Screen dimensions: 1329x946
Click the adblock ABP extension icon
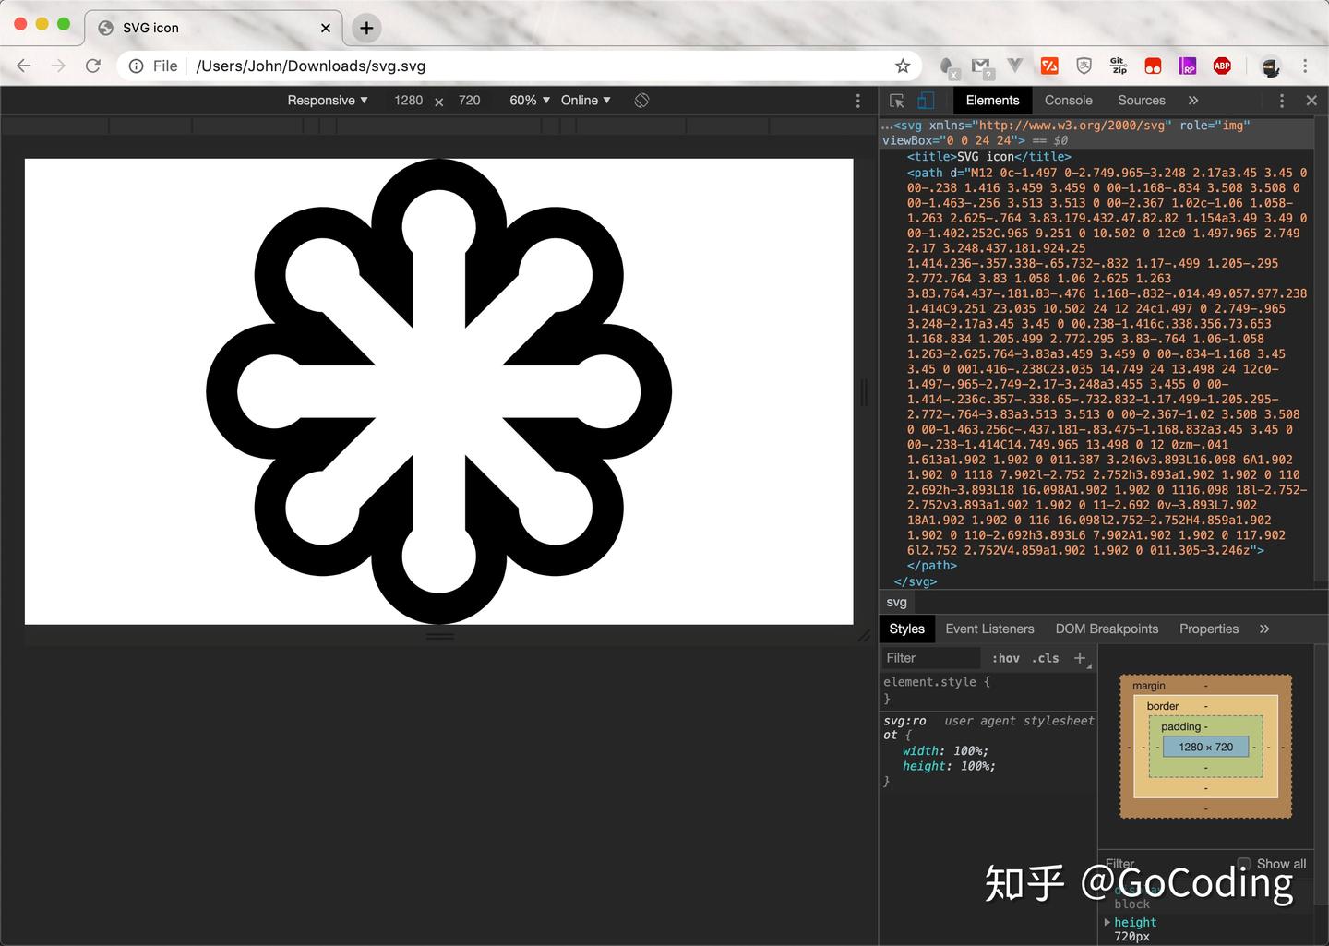[1223, 66]
